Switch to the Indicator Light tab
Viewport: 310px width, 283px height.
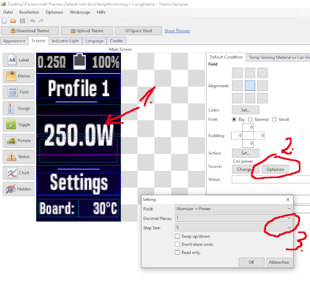click(x=65, y=41)
